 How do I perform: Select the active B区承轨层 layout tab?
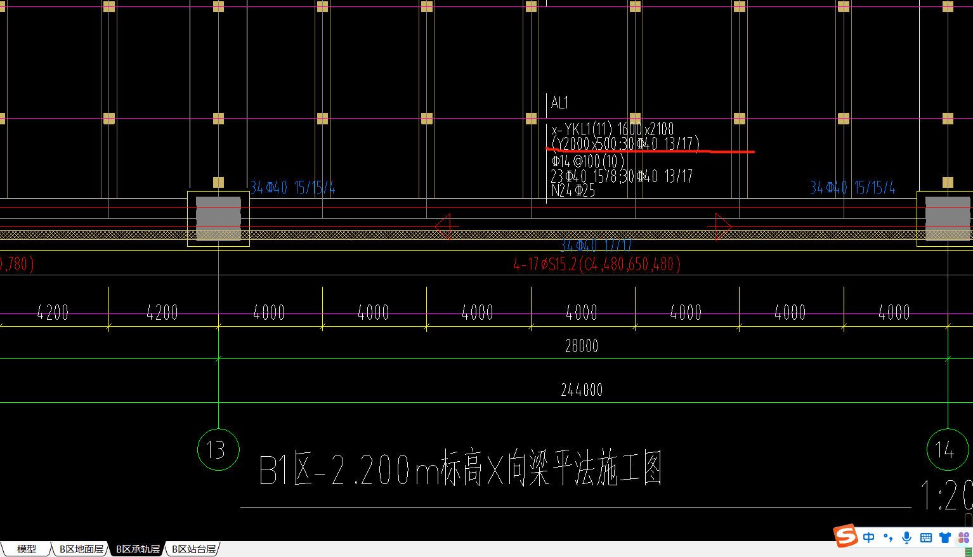click(x=138, y=549)
